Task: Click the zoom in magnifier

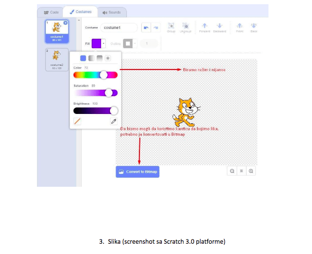Action: (x=251, y=171)
